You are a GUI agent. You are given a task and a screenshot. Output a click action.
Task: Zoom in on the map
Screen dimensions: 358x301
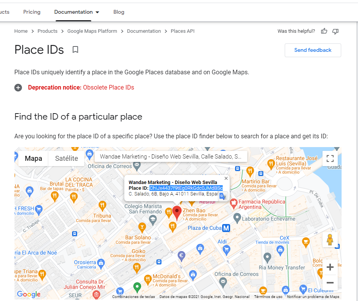(x=330, y=267)
